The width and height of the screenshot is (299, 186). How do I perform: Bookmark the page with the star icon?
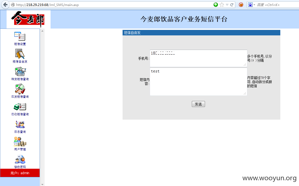click(x=222, y=5)
